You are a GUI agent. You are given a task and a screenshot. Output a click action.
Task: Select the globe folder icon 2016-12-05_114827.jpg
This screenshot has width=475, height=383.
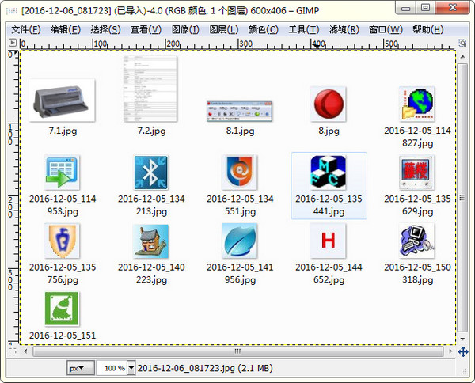416,104
